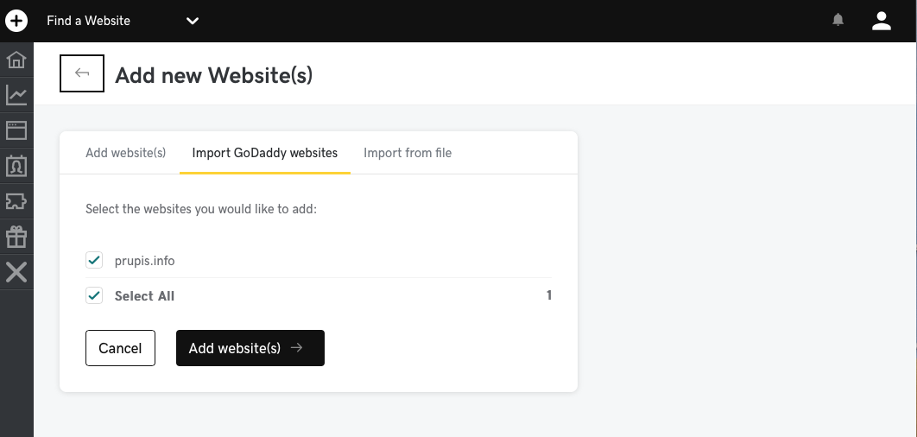The image size is (917, 437).
Task: Toggle the Select All checkbox
Action: (x=94, y=295)
